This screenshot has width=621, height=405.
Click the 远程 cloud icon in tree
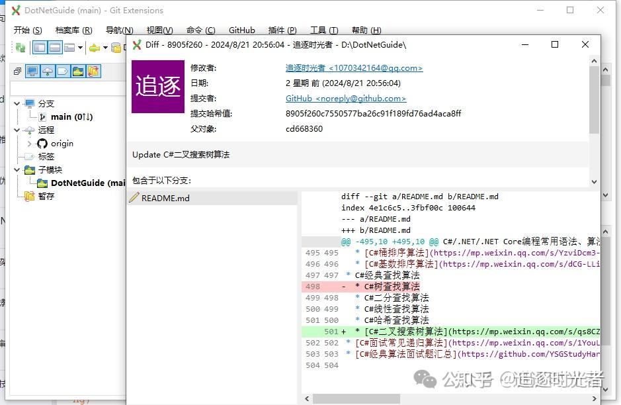(x=29, y=130)
